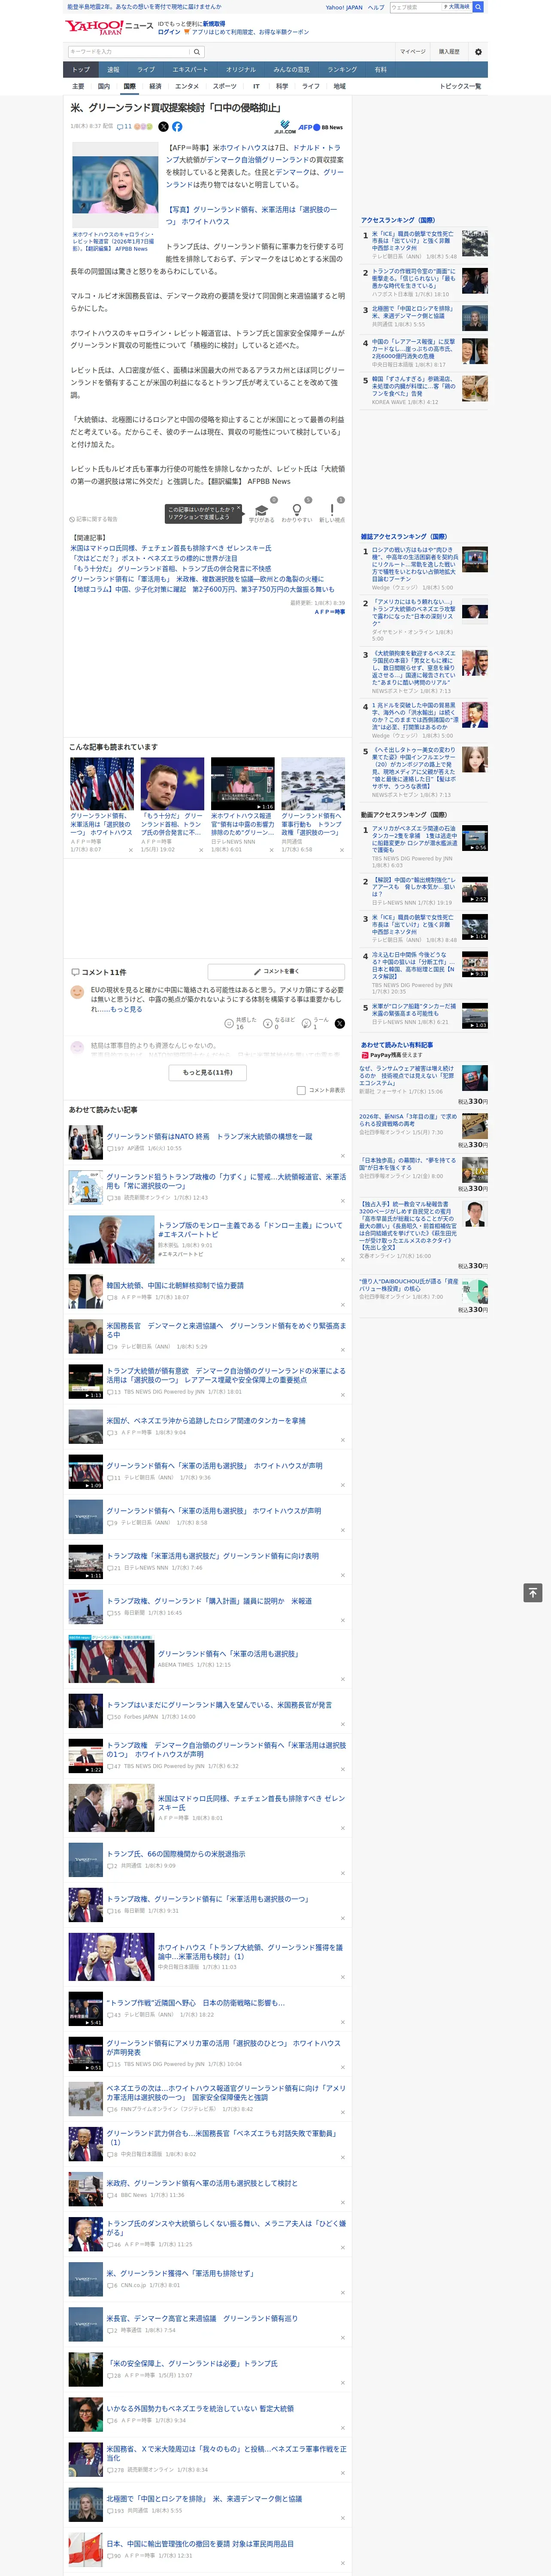Select the 速報 navigation tab
This screenshot has width=551, height=2576.
click(113, 70)
